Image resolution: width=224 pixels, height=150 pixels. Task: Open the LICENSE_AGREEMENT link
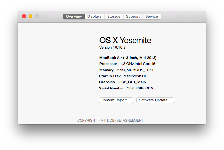coord(125,120)
